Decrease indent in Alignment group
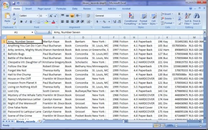This screenshot has width=208, height=130. [78, 21]
